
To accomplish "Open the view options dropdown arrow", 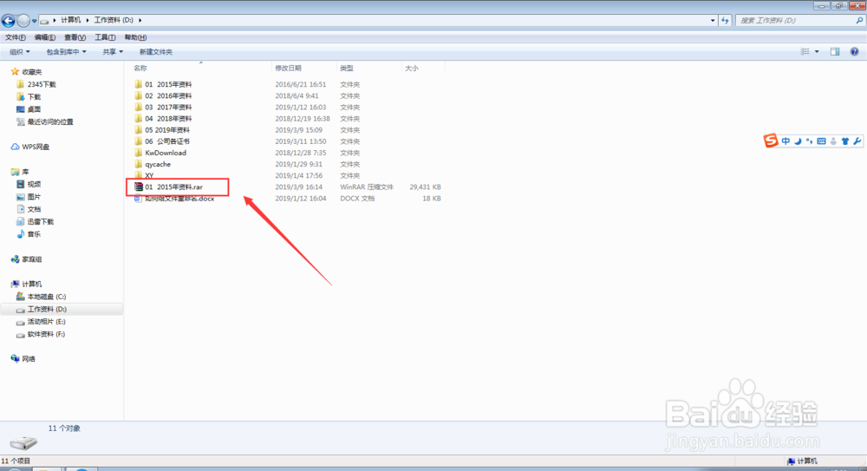I will point(817,51).
